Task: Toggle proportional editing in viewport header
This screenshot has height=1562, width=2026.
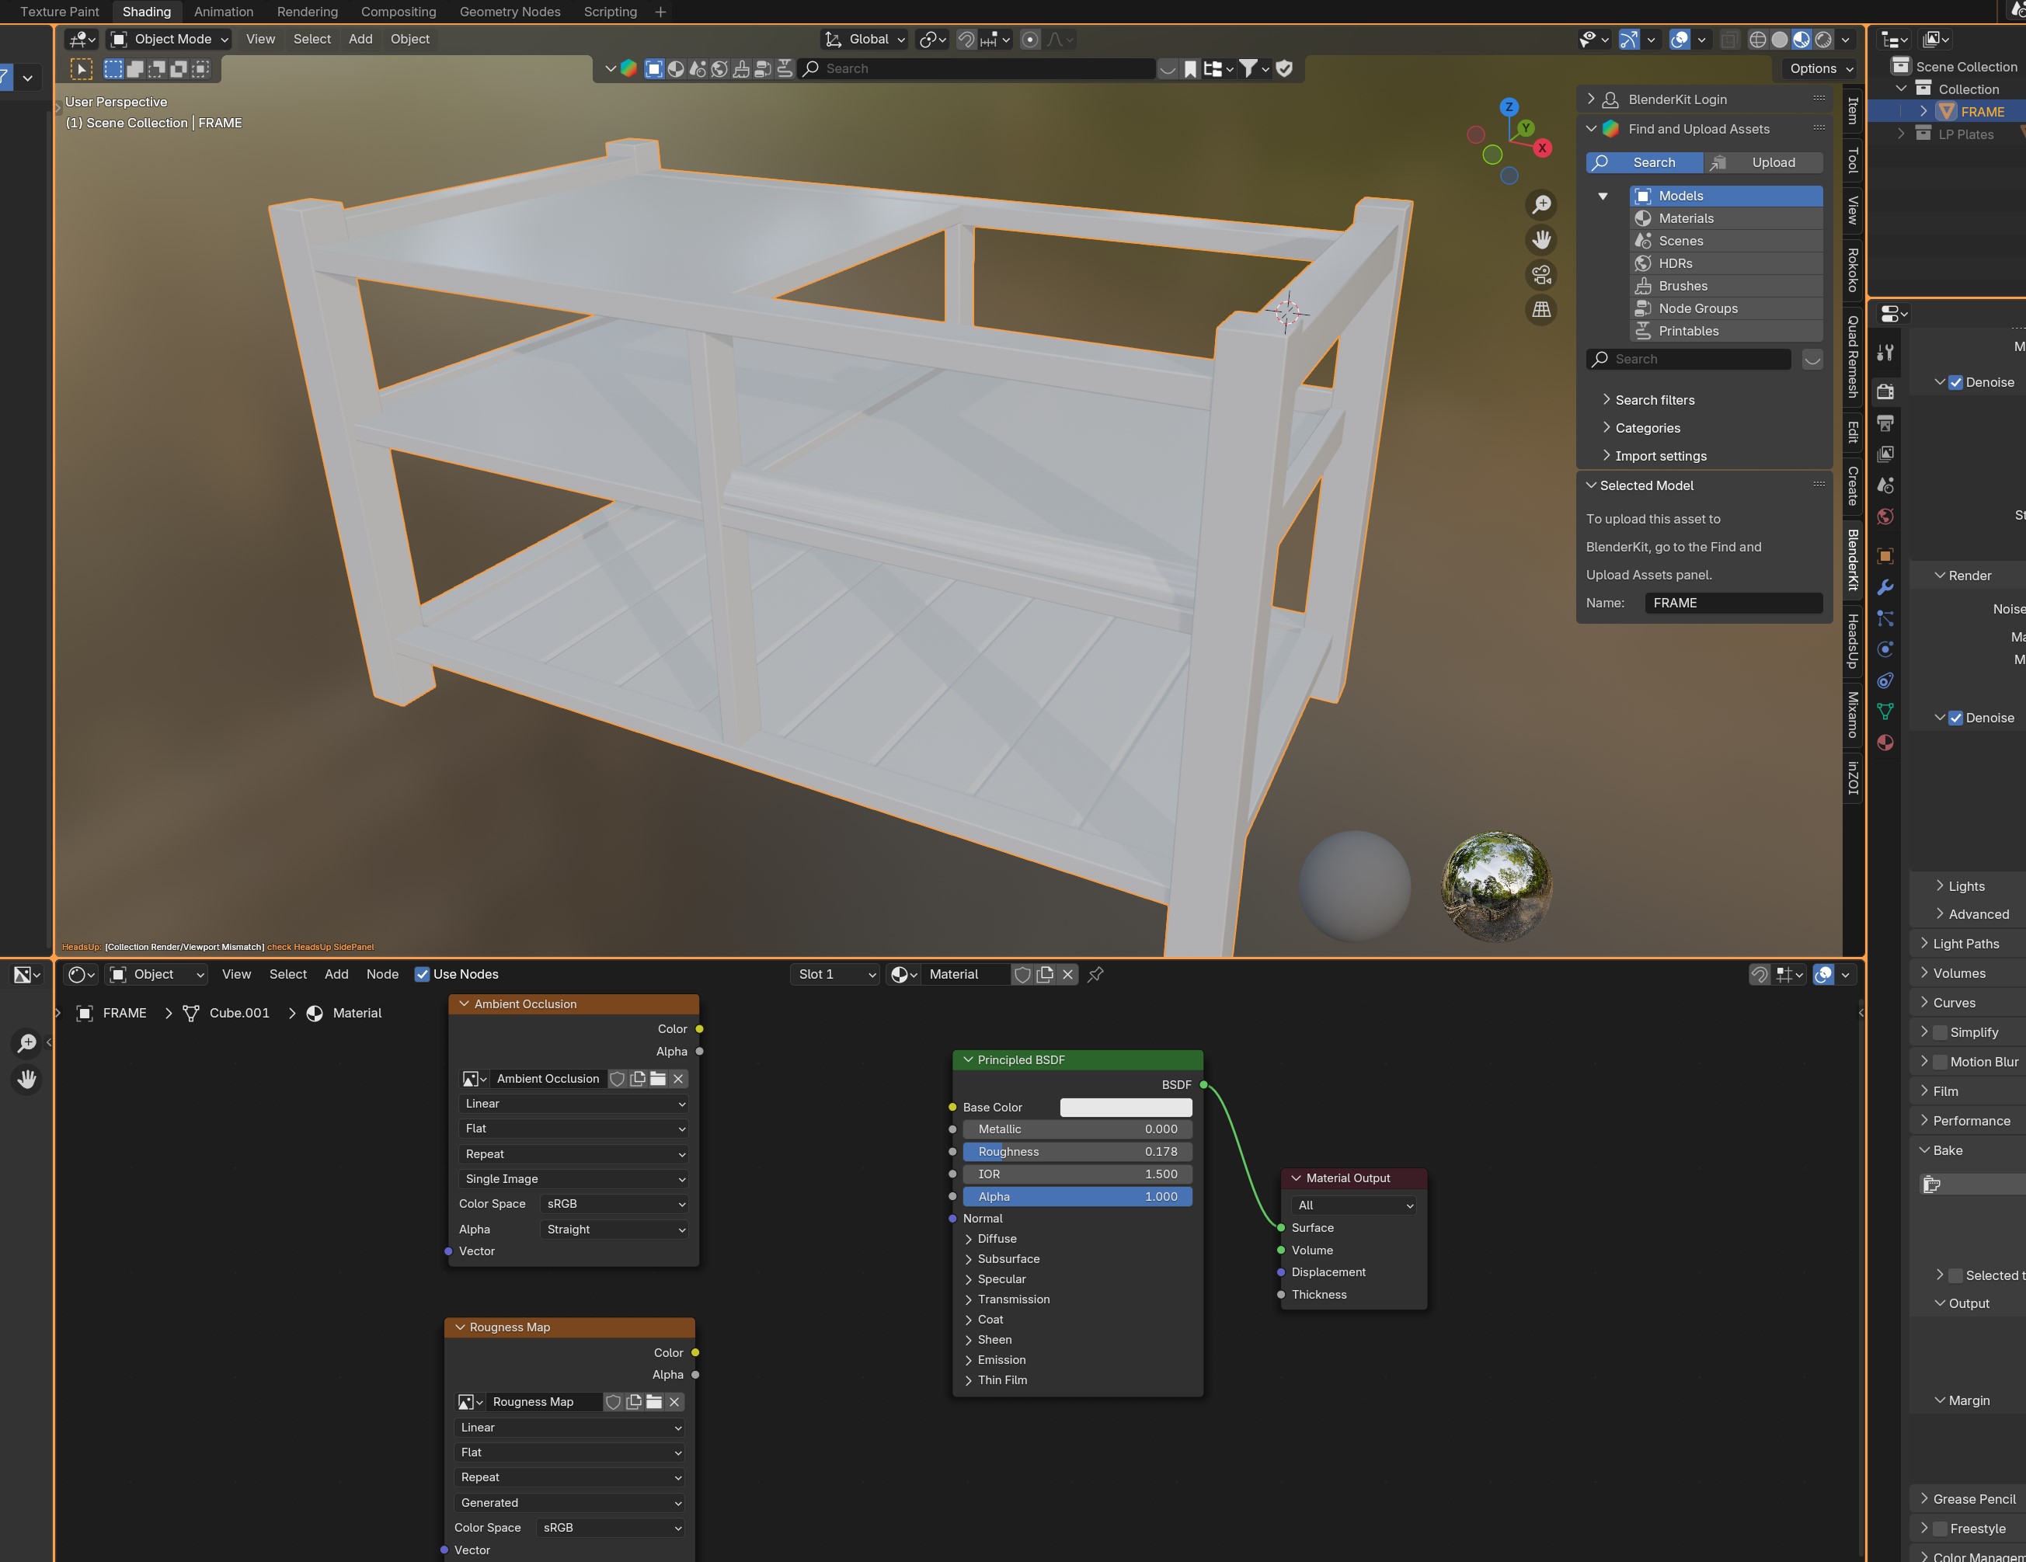Action: pos(1029,39)
